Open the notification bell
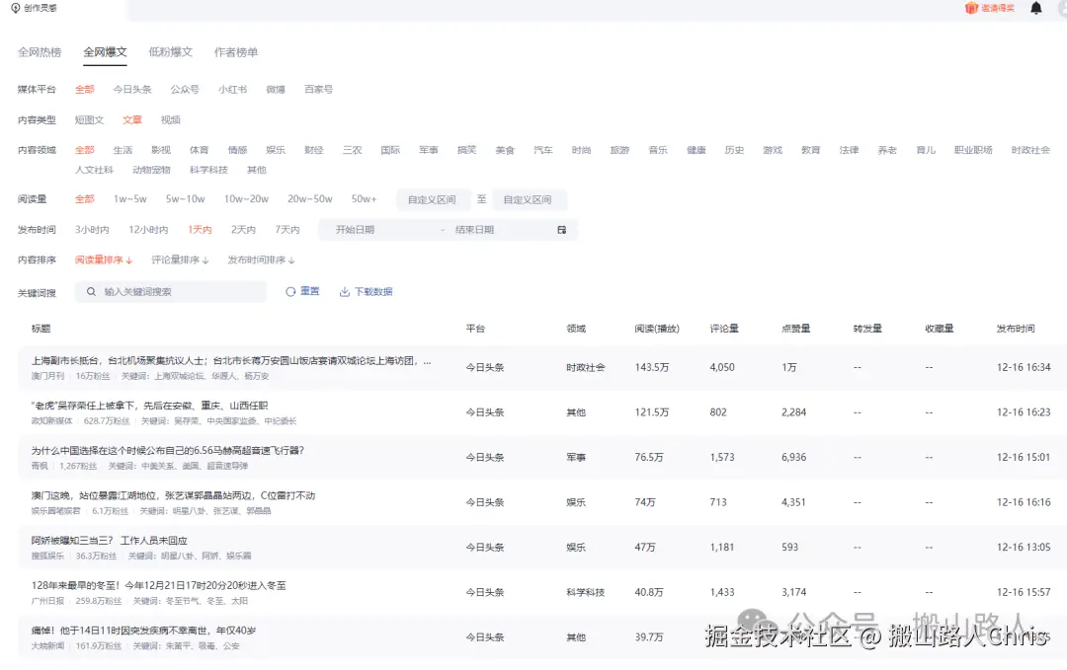 (x=1034, y=10)
